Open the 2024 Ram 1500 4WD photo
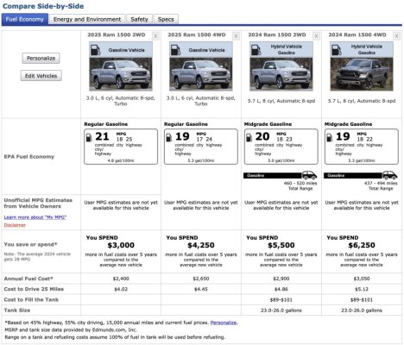404x345 pixels. point(362,74)
